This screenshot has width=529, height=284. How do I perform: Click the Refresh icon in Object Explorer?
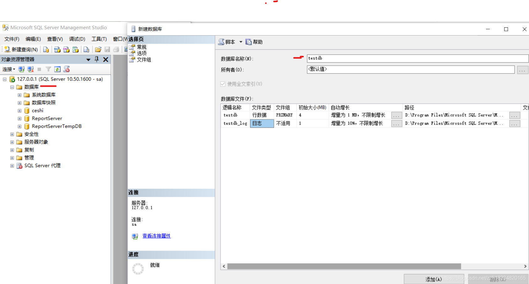57,69
